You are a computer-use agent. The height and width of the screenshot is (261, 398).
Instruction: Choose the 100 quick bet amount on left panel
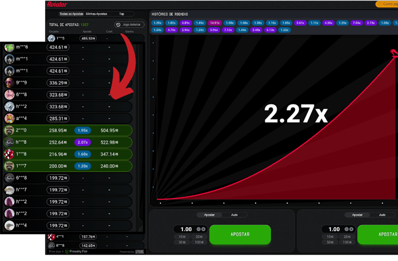199,242
